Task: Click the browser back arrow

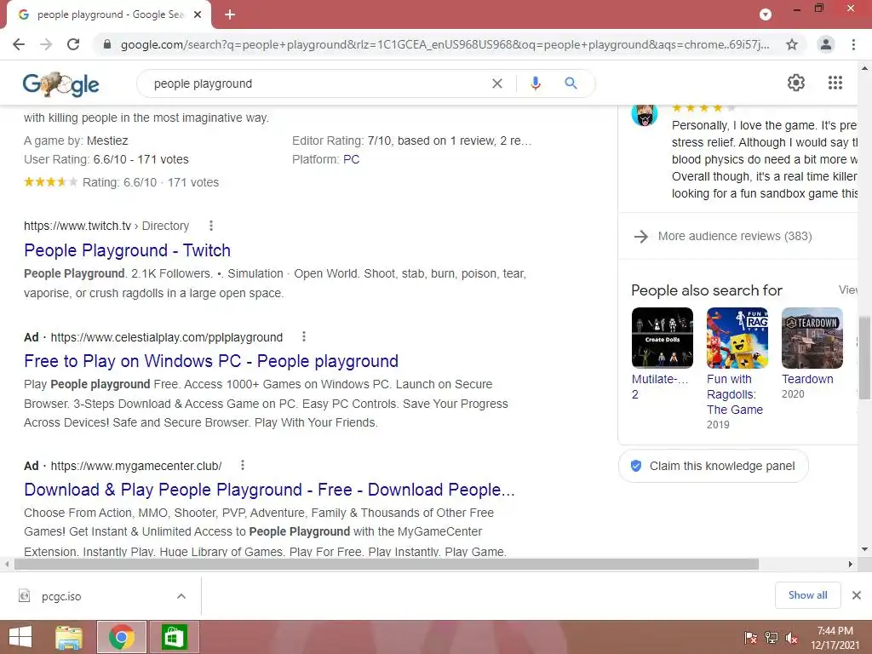Action: point(19,44)
